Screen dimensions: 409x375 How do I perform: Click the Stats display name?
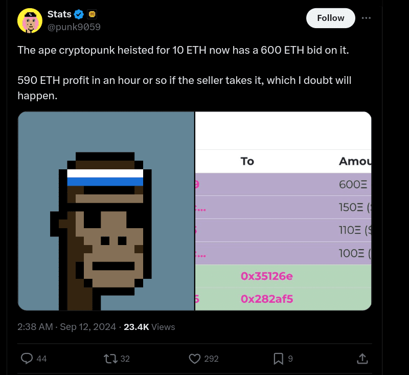pos(59,14)
